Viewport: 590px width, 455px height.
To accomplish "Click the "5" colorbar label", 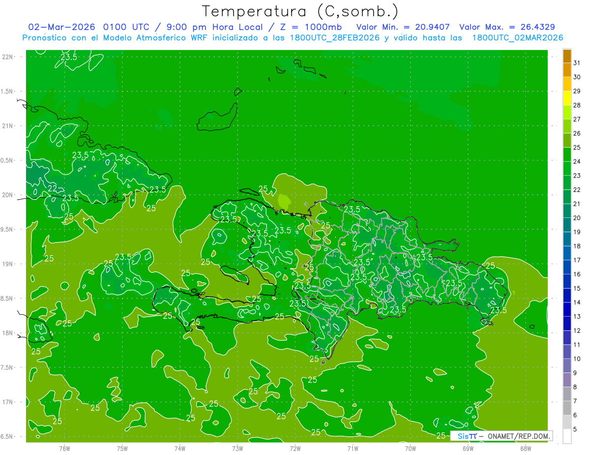I will (575, 429).
